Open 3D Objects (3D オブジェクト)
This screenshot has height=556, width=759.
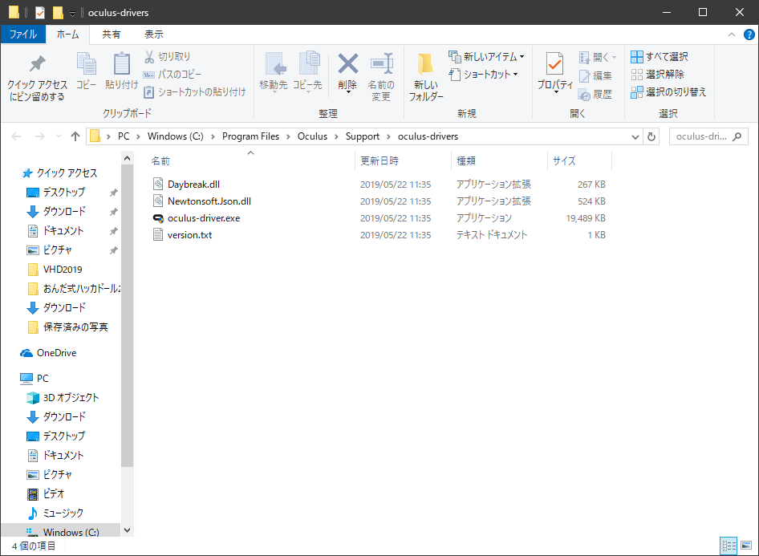[x=71, y=398]
